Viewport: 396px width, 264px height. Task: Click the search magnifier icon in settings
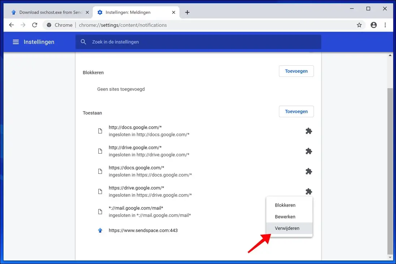[x=83, y=42]
